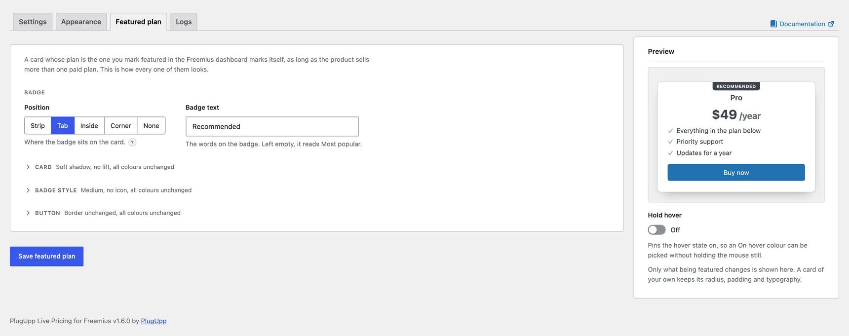This screenshot has height=336, width=849.
Task: Click the $49 /year price in preview
Action: (736, 115)
